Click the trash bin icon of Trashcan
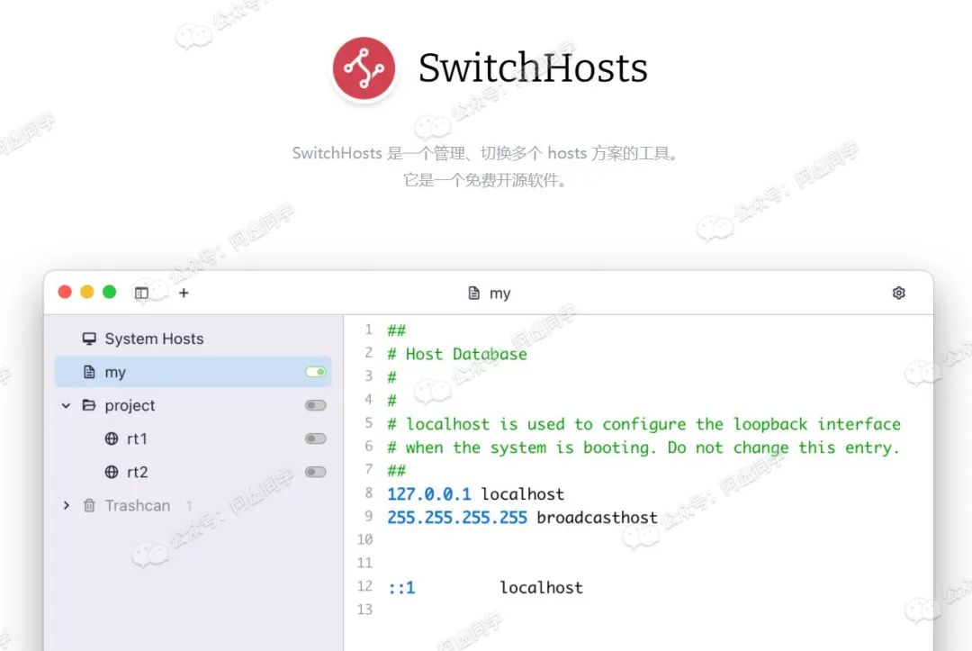Viewport: 972px width, 651px height. [x=89, y=505]
